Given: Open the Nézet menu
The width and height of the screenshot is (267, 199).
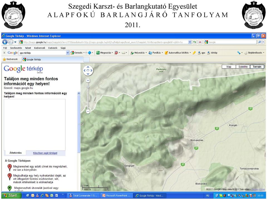Looking at the screenshot, I should 28,48.
